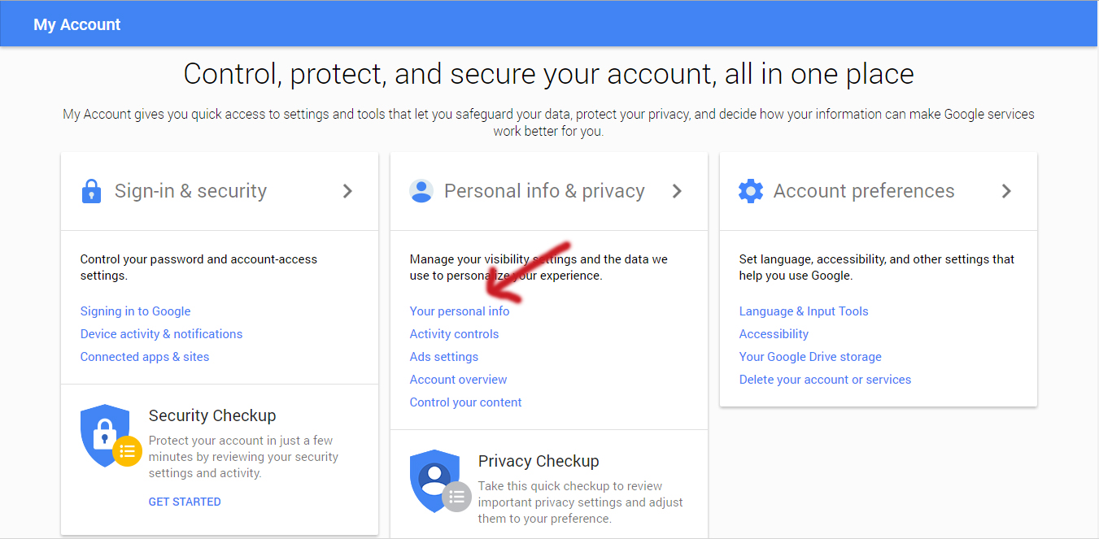Open Activity controls
This screenshot has height=539, width=1099.
coord(454,333)
